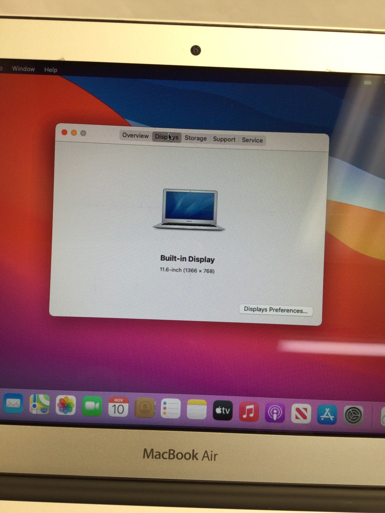Minimize the About This Mac window
This screenshot has height=513, width=385.
[x=74, y=133]
